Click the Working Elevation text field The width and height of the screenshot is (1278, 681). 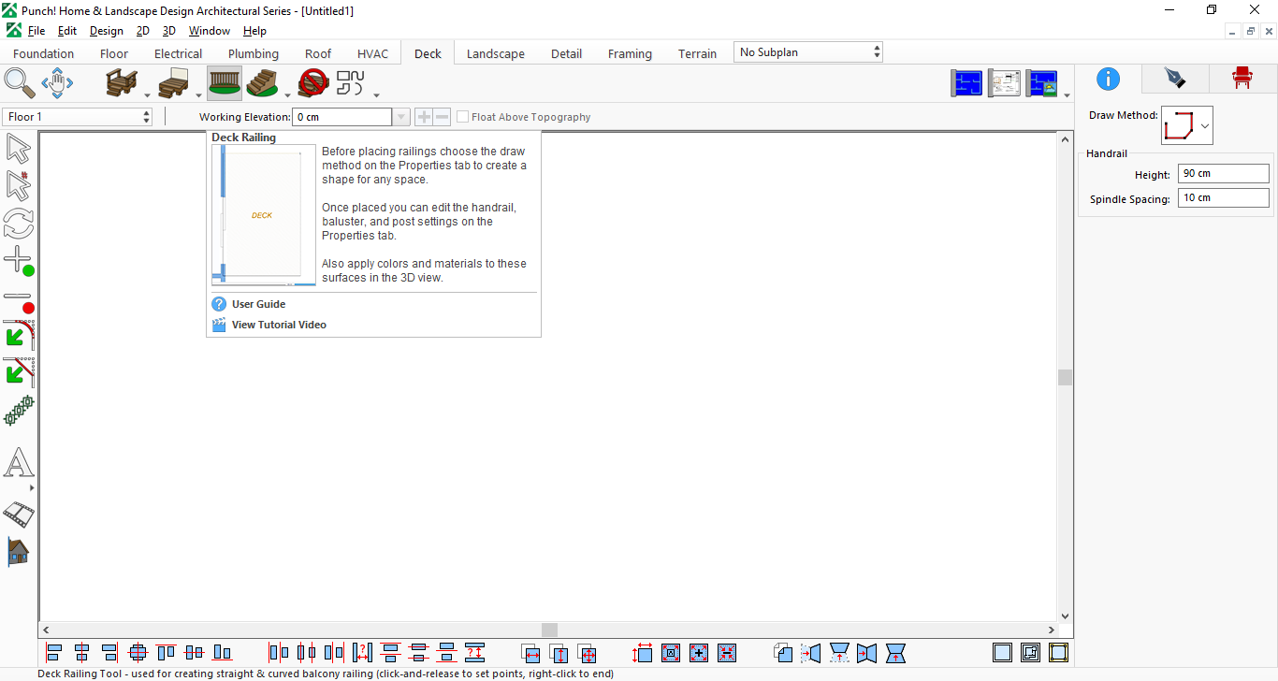coord(342,117)
